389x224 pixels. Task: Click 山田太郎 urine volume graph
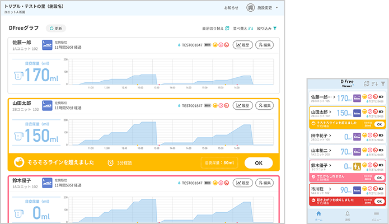click(x=171, y=133)
